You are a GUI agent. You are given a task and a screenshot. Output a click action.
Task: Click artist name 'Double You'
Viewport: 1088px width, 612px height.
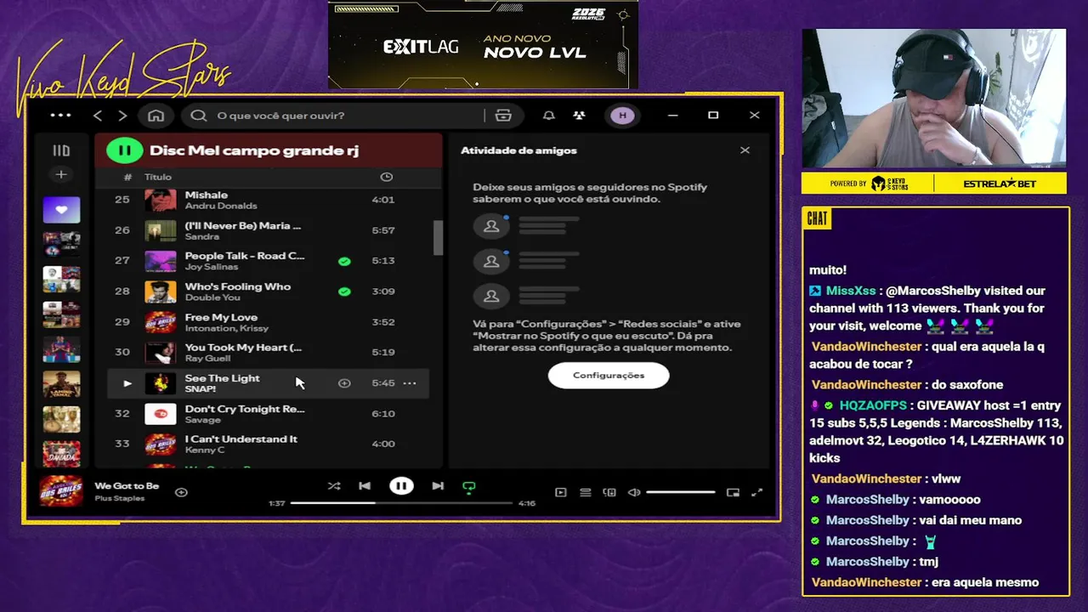pyautogui.click(x=212, y=297)
